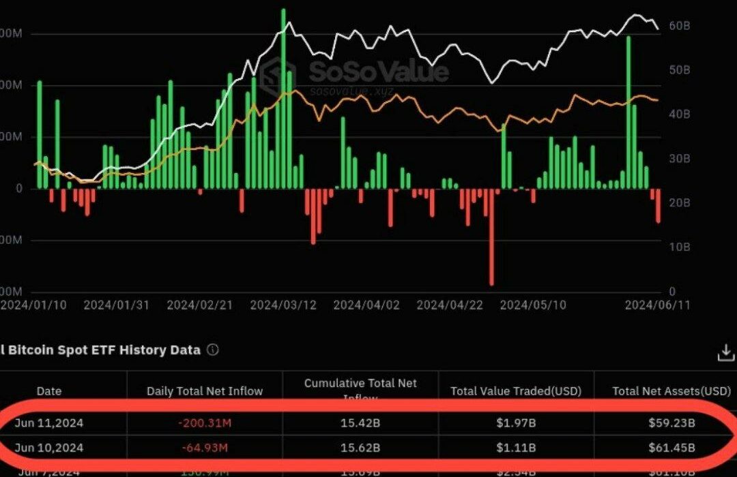
Task: Select the Daily Total Net Inflow header
Action: pos(205,391)
